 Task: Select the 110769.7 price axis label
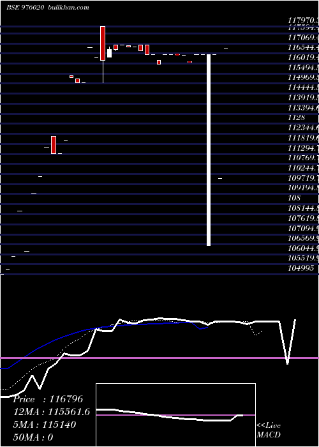pos(303,158)
